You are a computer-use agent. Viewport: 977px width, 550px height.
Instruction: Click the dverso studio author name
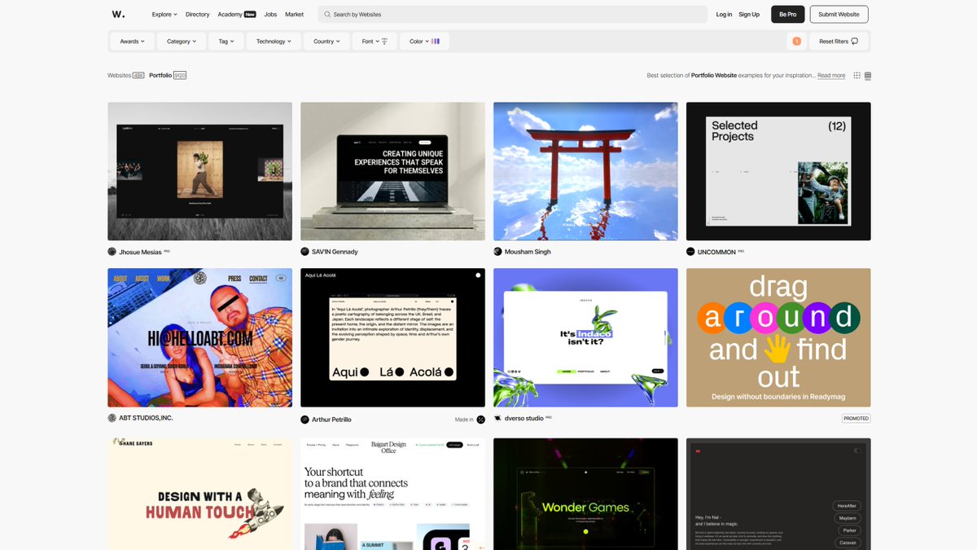[524, 418]
